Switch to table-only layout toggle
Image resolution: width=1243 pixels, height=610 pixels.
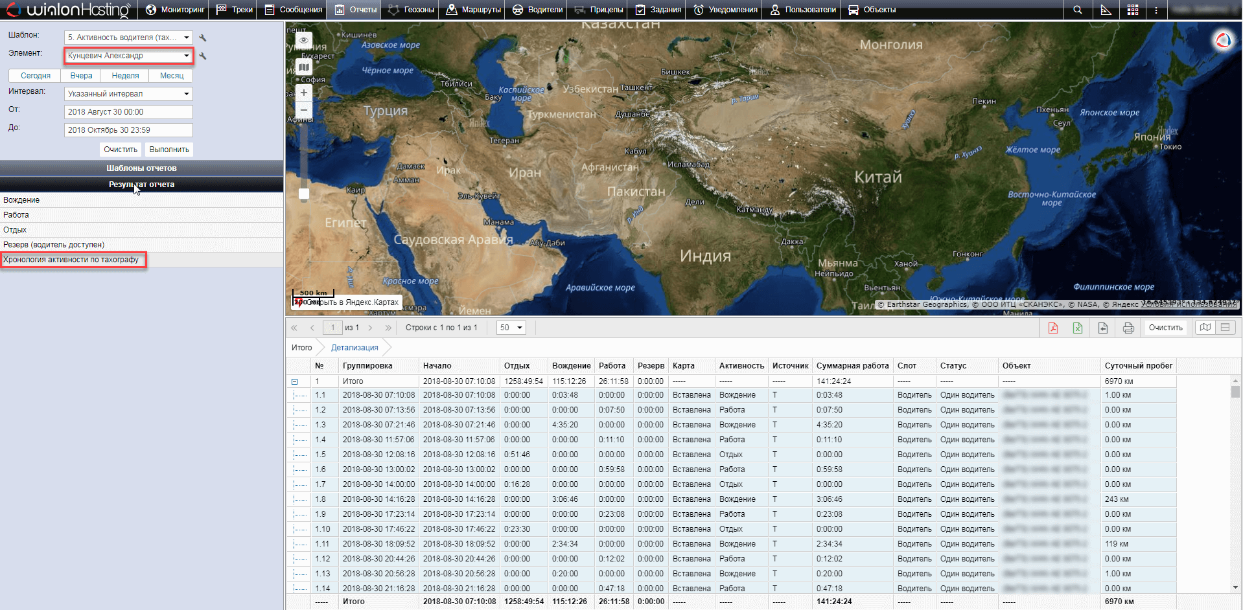[x=1225, y=328]
